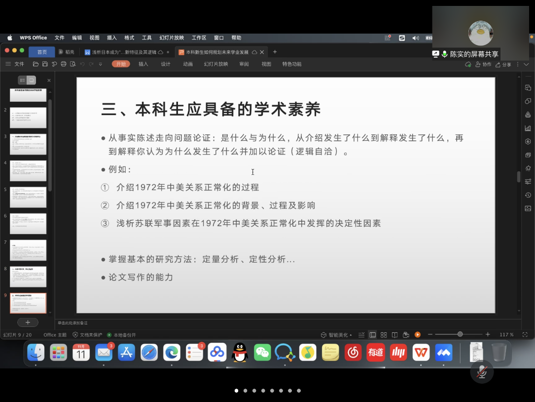The height and width of the screenshot is (402, 535).
Task: Switch to slide sorter grid view
Action: click(x=384, y=335)
